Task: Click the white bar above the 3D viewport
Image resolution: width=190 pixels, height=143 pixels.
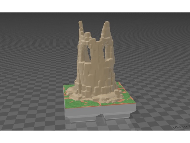Action: (95, 6)
